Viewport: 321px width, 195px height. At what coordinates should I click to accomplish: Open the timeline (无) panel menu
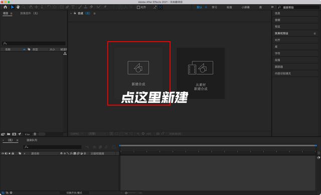tap(18, 140)
